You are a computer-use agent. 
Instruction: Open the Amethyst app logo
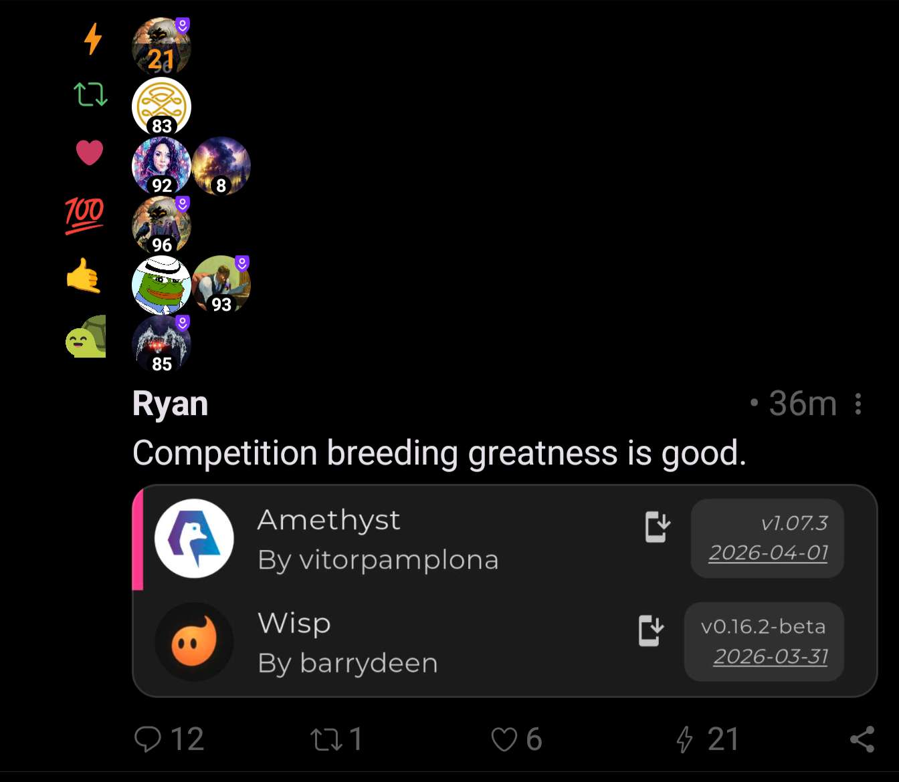click(x=194, y=538)
